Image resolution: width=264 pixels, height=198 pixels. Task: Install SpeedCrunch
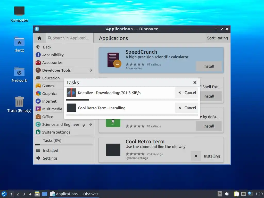click(209, 66)
